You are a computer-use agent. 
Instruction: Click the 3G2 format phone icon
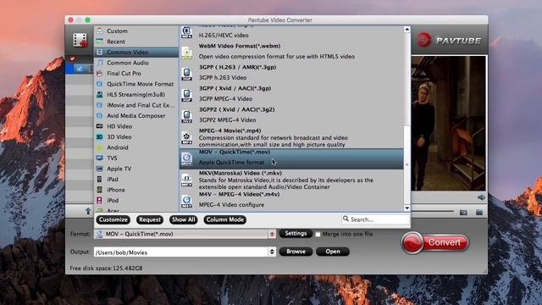point(186,117)
